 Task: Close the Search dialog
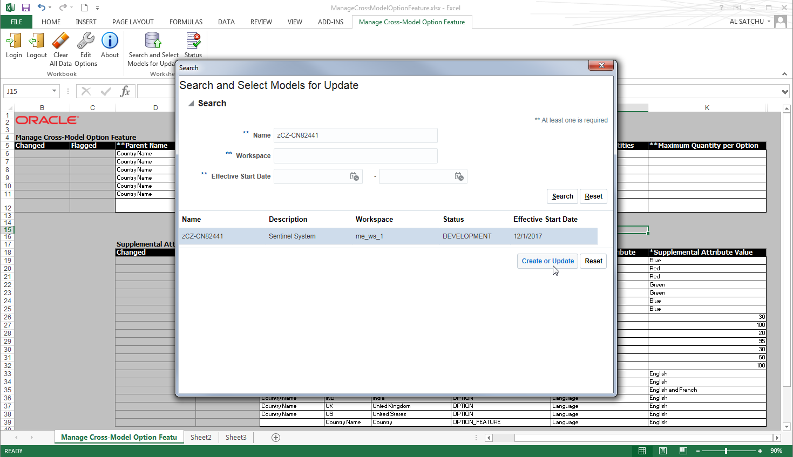[601, 65]
